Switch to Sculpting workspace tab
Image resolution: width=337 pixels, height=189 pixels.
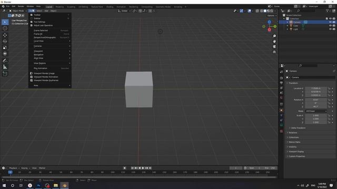click(x=71, y=7)
